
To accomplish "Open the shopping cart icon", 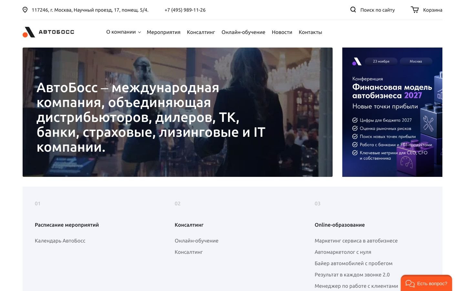I will (415, 10).
